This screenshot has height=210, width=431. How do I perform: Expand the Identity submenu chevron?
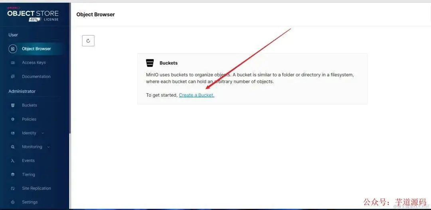(x=43, y=133)
